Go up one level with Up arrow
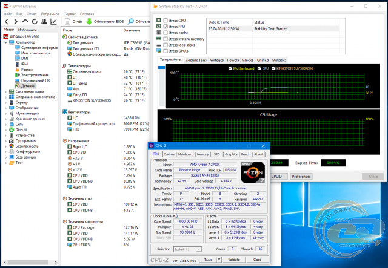Screen dimensions: 388x268 pos(25,21)
